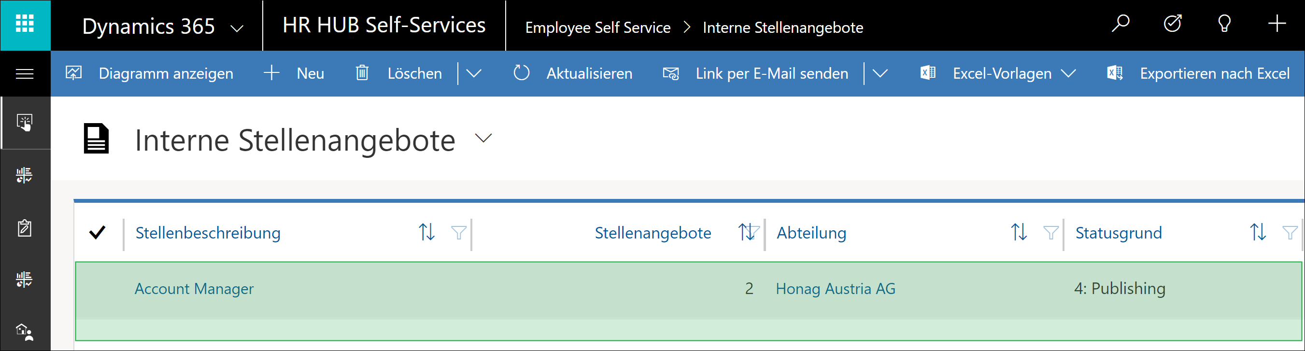
Task: Sort by Stellenangebote arrows icon
Action: (746, 232)
